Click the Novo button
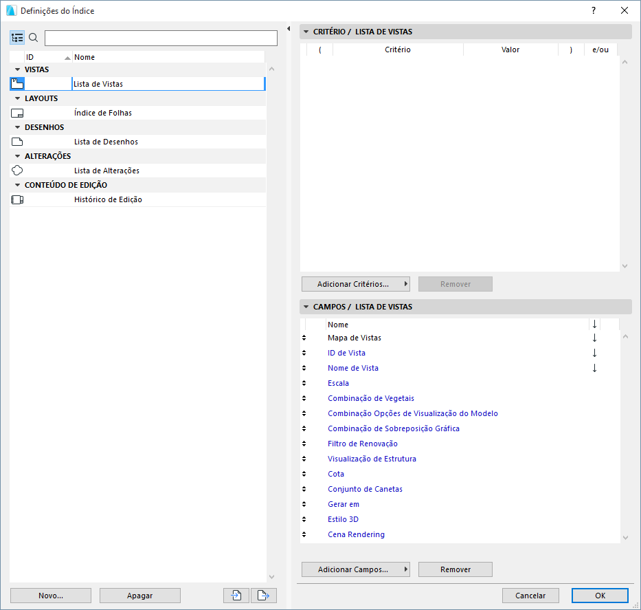Viewport: 641px width, 610px height. pyautogui.click(x=50, y=595)
